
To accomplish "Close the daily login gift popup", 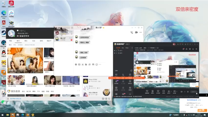I will tap(206, 95).
